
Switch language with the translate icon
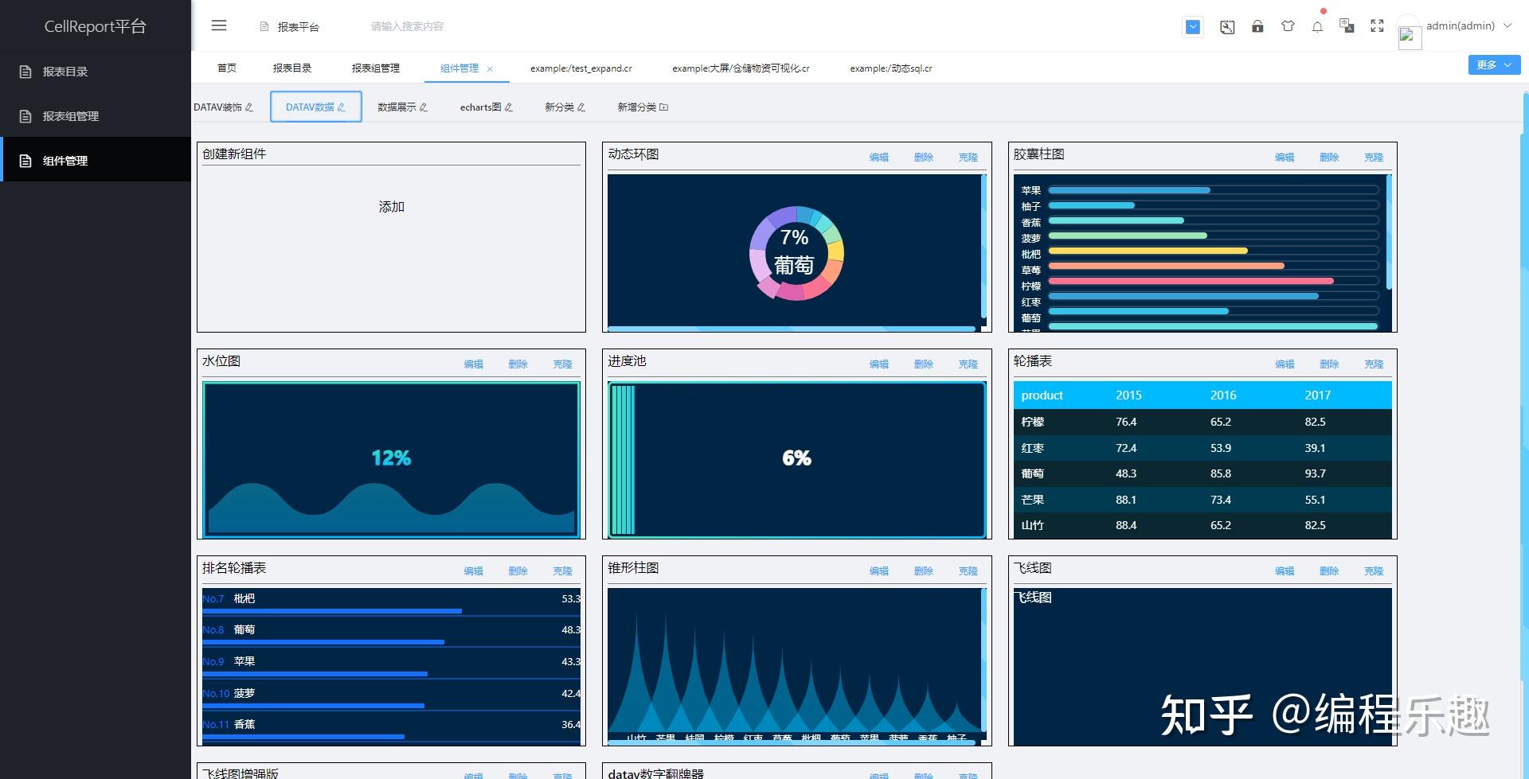1347,26
